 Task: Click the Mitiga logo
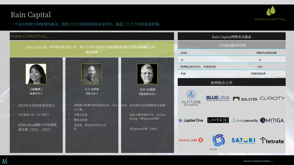click(x=272, y=120)
